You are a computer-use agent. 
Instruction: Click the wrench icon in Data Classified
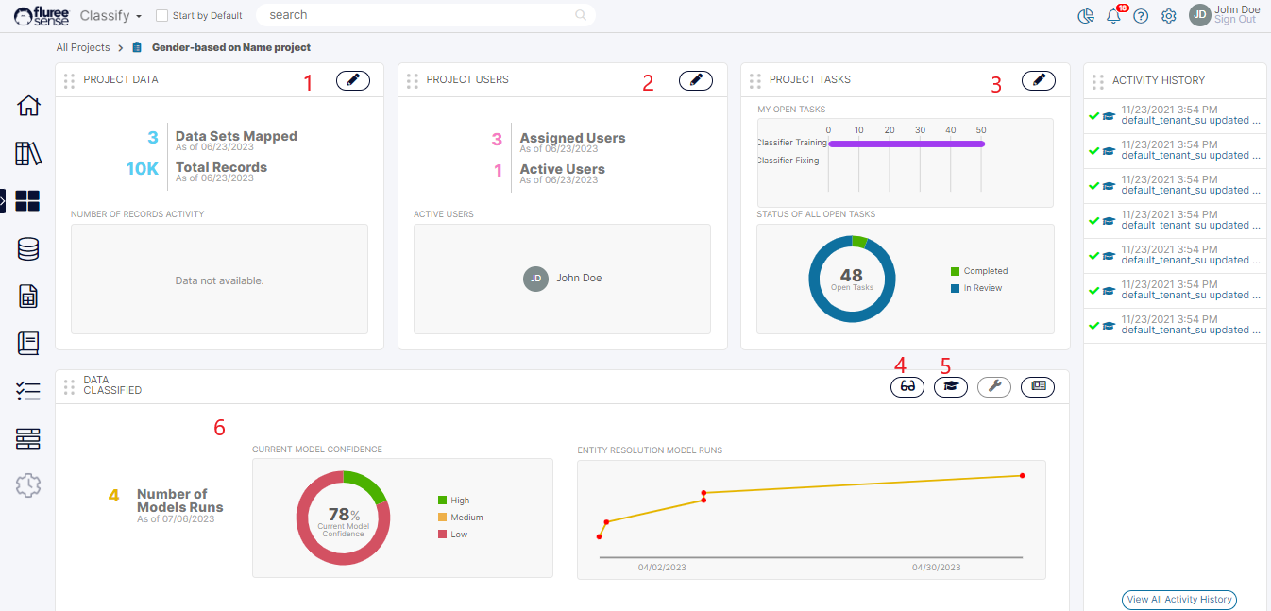point(994,386)
